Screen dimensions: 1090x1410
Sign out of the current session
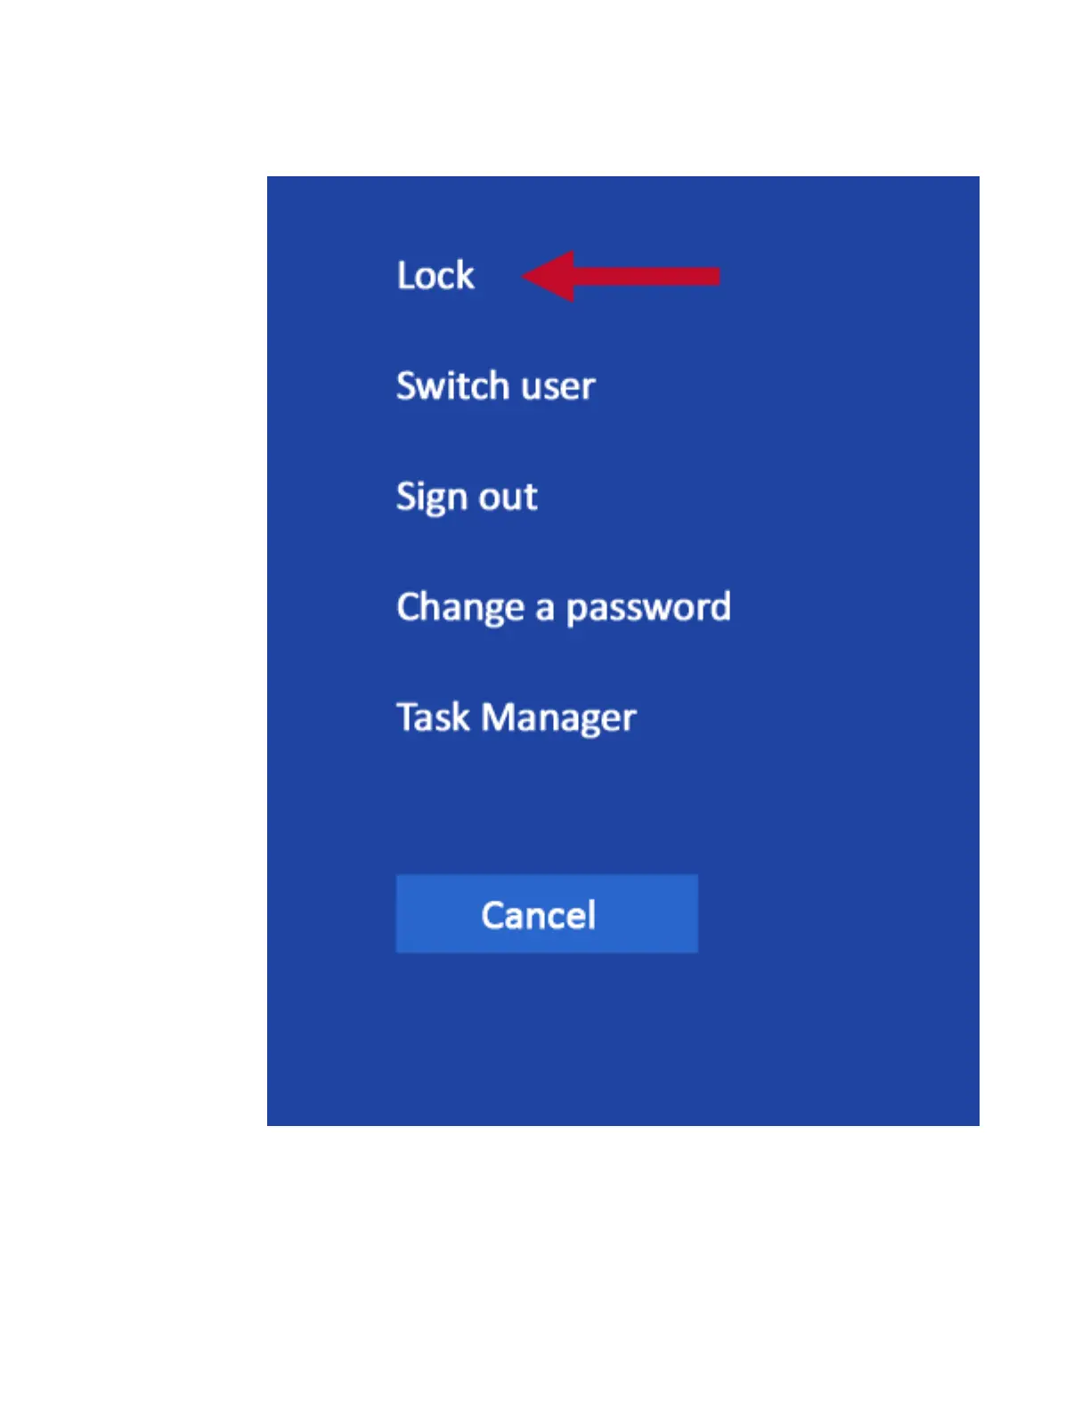(x=467, y=496)
